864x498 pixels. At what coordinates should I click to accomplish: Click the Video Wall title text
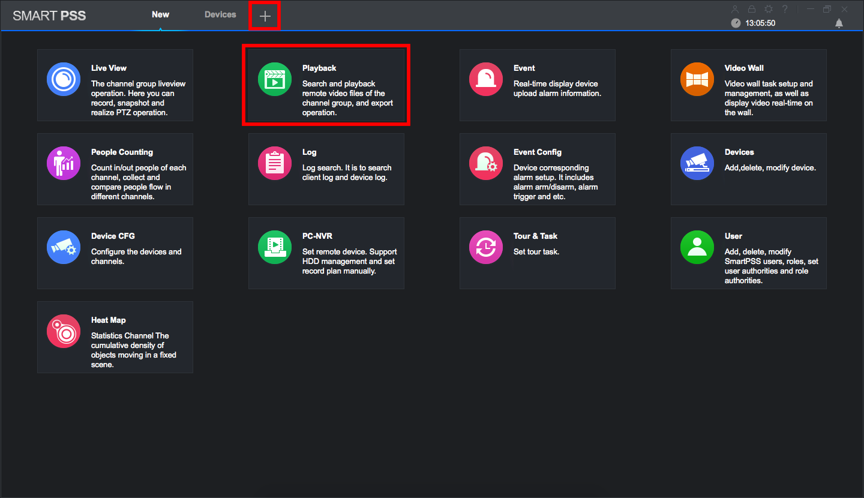[x=744, y=68]
